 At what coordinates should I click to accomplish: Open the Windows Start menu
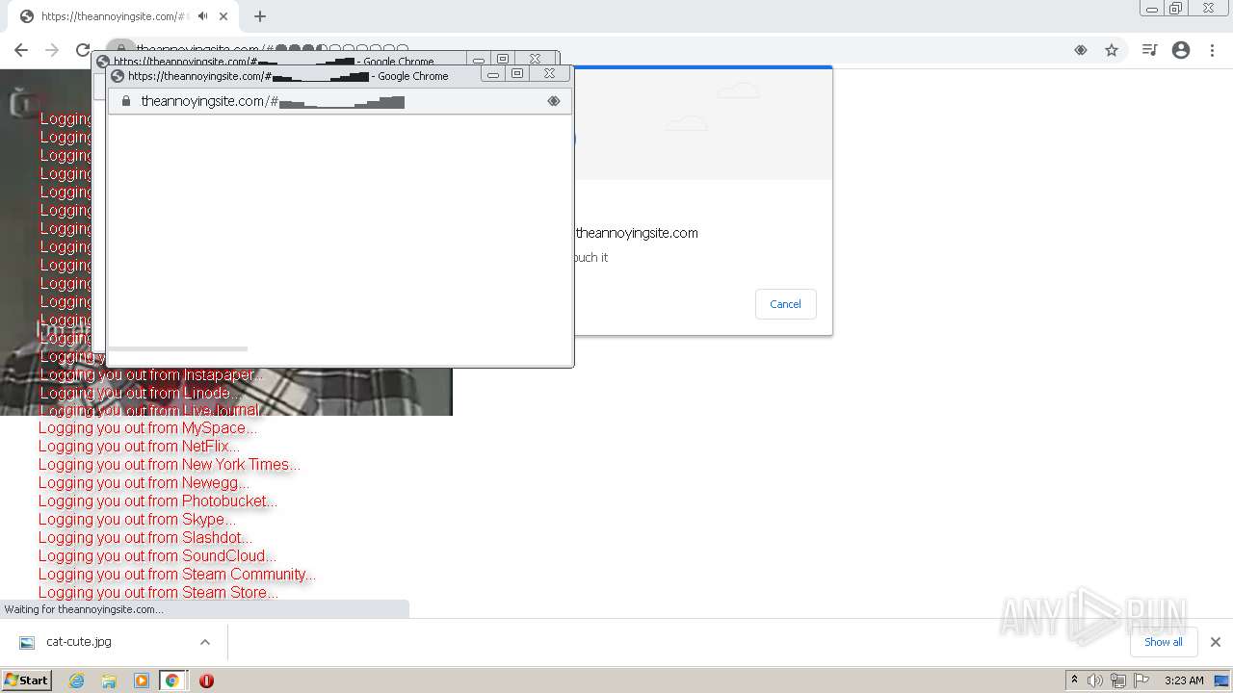tap(26, 680)
